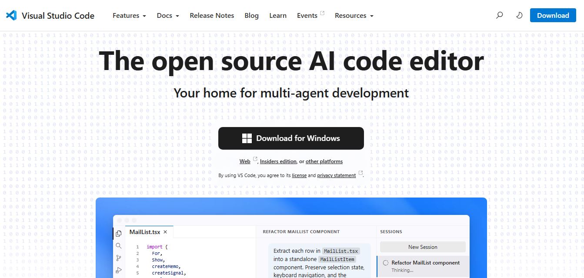584x278 pixels.
Task: Click 'Your home for multi-agent development' subtitle
Action: (x=291, y=93)
